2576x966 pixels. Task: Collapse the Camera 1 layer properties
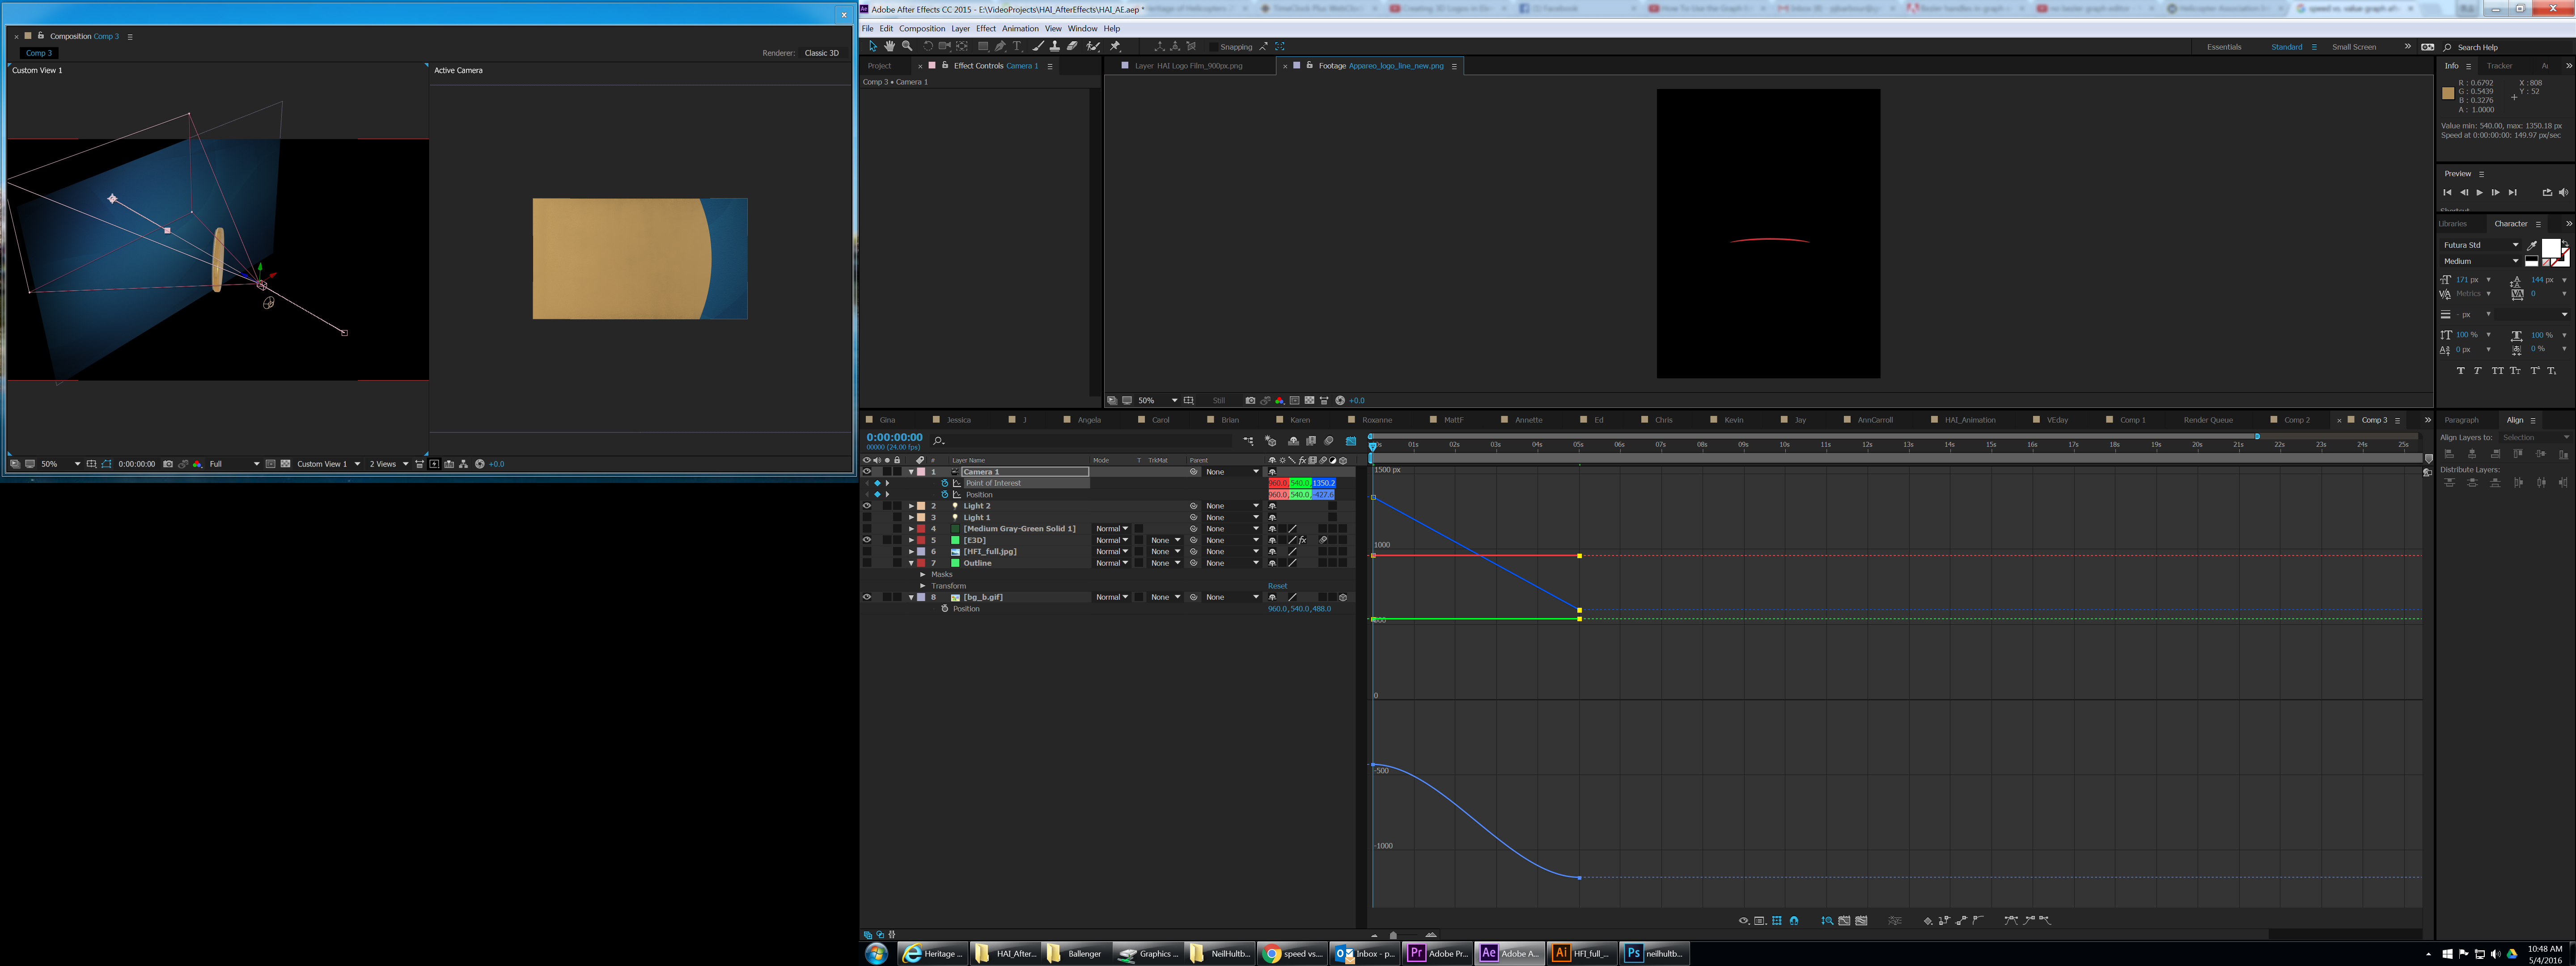[910, 472]
